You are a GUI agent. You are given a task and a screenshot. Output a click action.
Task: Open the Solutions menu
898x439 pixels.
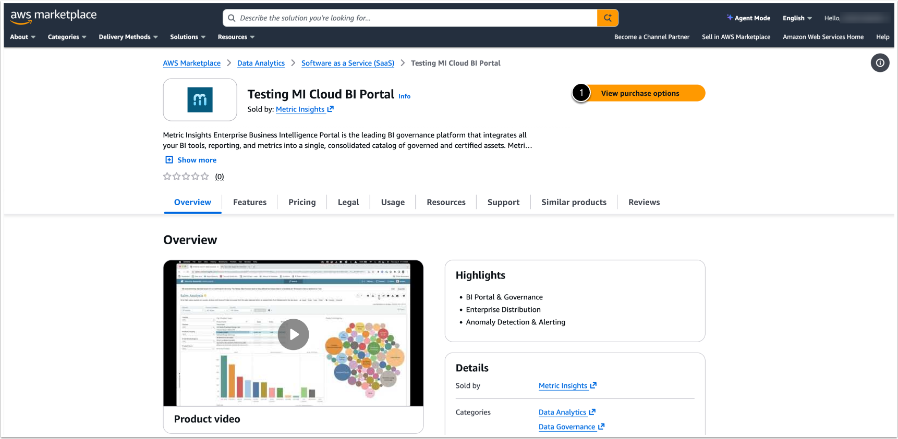coord(188,37)
